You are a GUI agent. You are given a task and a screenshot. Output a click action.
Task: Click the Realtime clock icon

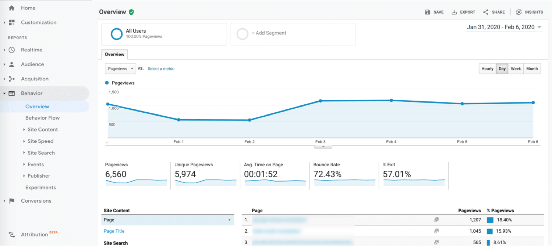[x=11, y=50]
